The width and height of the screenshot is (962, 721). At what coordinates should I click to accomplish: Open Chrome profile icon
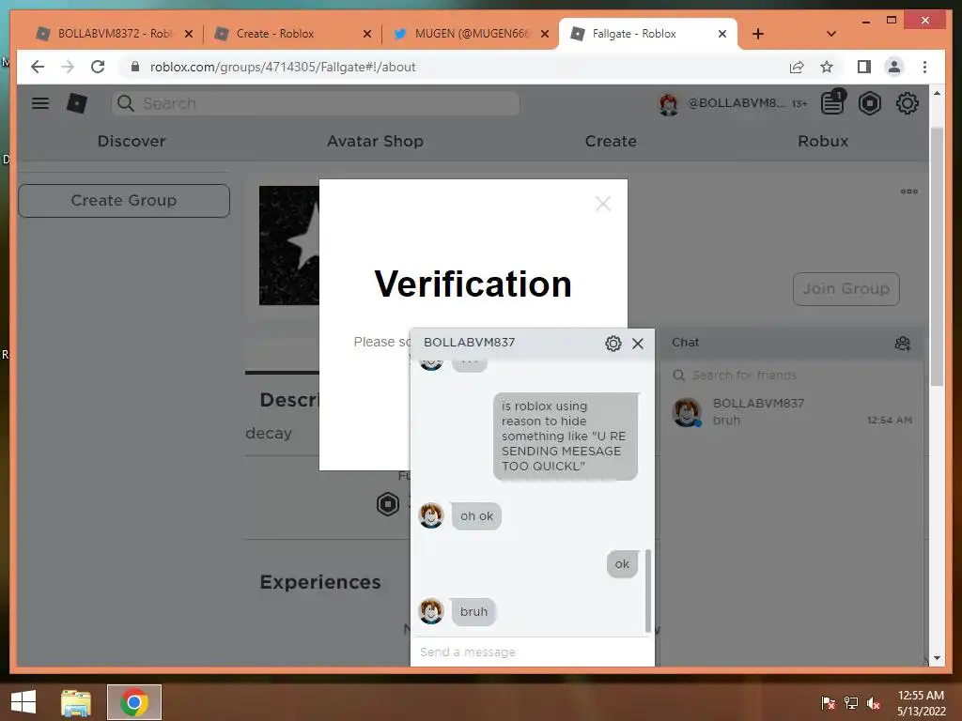coord(894,67)
